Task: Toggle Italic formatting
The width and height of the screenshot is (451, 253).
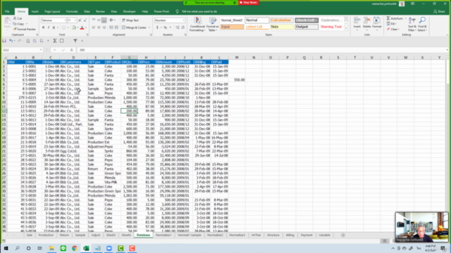Action: coord(49,28)
